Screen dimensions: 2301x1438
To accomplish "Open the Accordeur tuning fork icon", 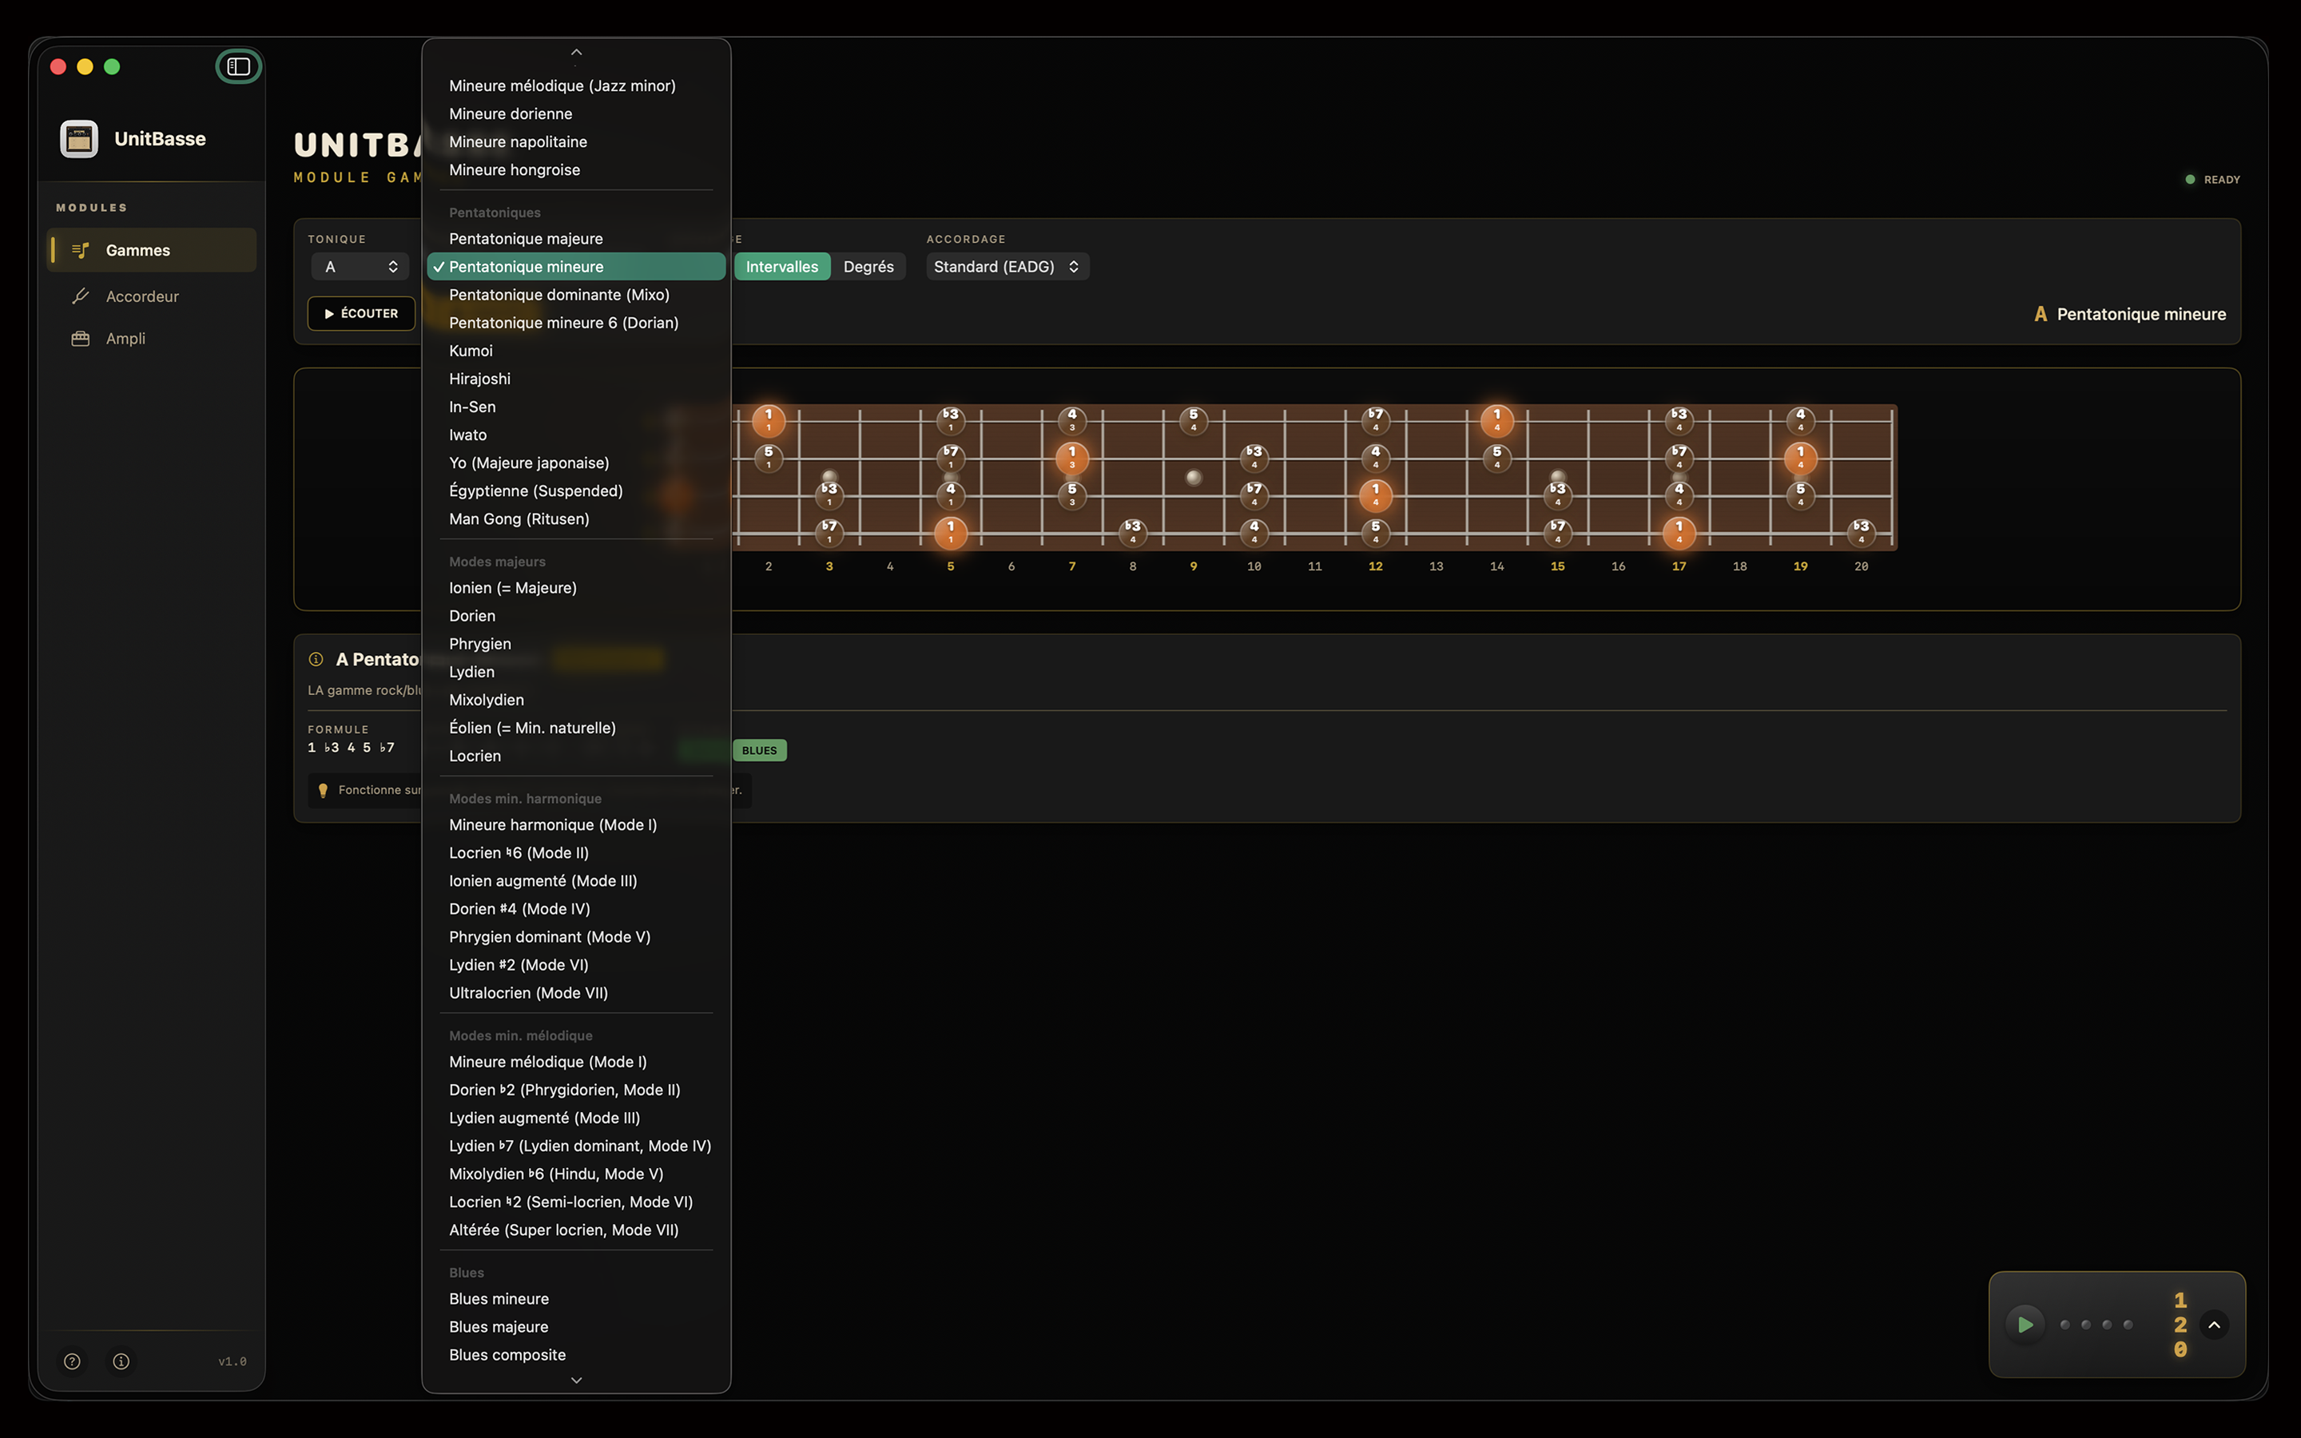I will pos(81,296).
